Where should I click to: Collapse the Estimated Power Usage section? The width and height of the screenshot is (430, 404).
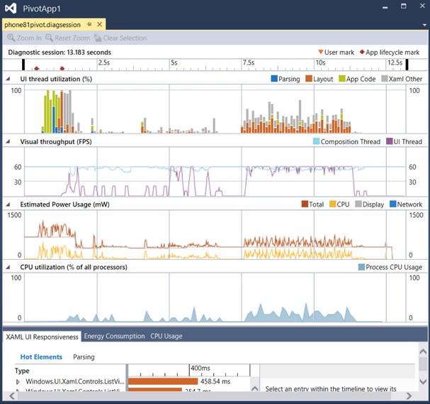pyautogui.click(x=9, y=204)
